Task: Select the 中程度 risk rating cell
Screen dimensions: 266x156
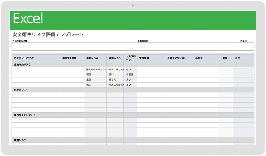Action: pos(130,75)
